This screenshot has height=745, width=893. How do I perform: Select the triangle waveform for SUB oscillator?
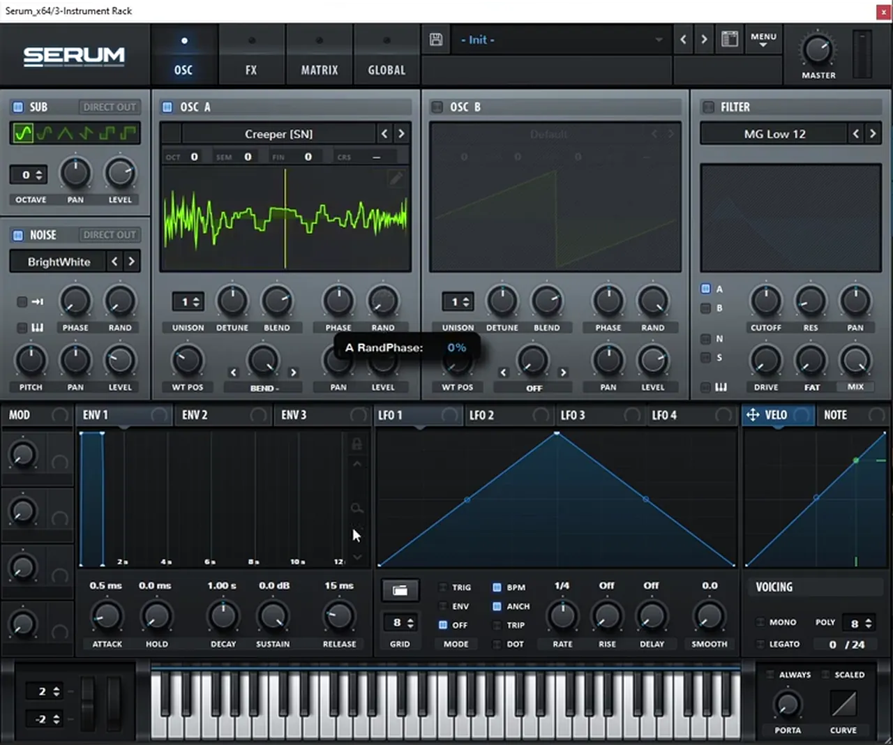click(x=65, y=133)
